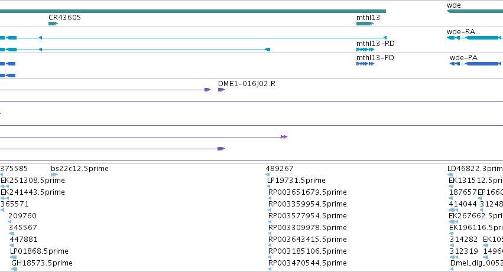
Task: Select the LP19731.5prime EST marker
Action: [269, 186]
